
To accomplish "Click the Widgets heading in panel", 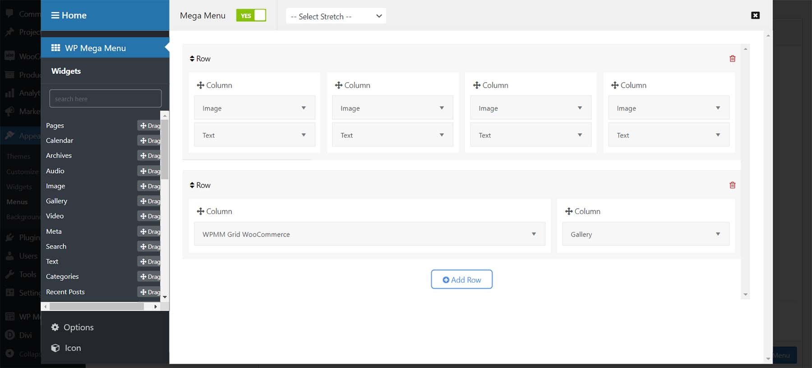I will (x=66, y=71).
